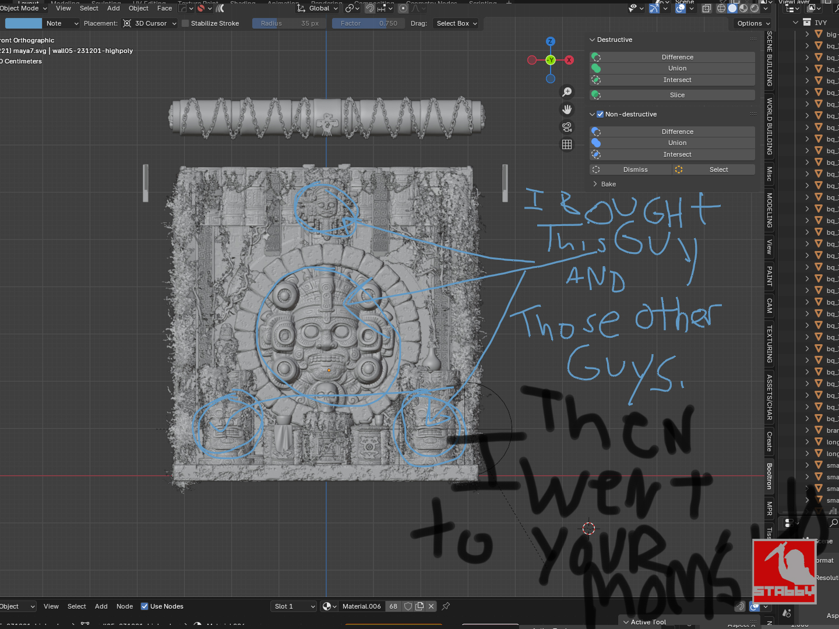839x629 pixels.
Task: Toggle the Use Nodes checkbox
Action: [x=144, y=606]
